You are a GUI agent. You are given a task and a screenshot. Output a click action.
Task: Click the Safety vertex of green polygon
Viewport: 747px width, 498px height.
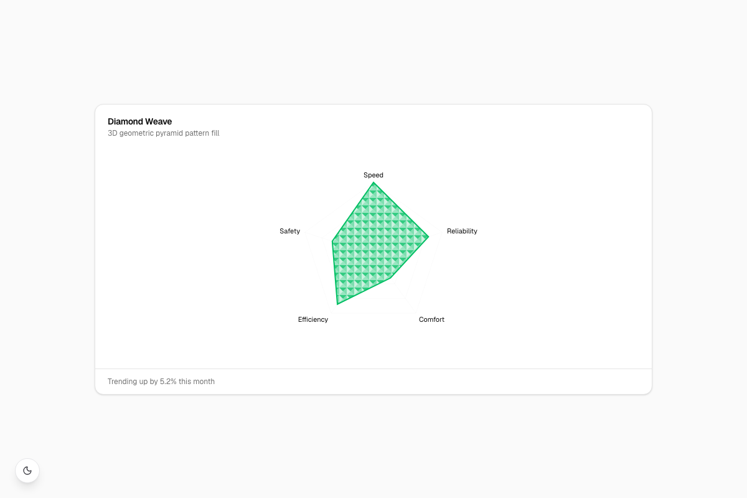click(332, 241)
